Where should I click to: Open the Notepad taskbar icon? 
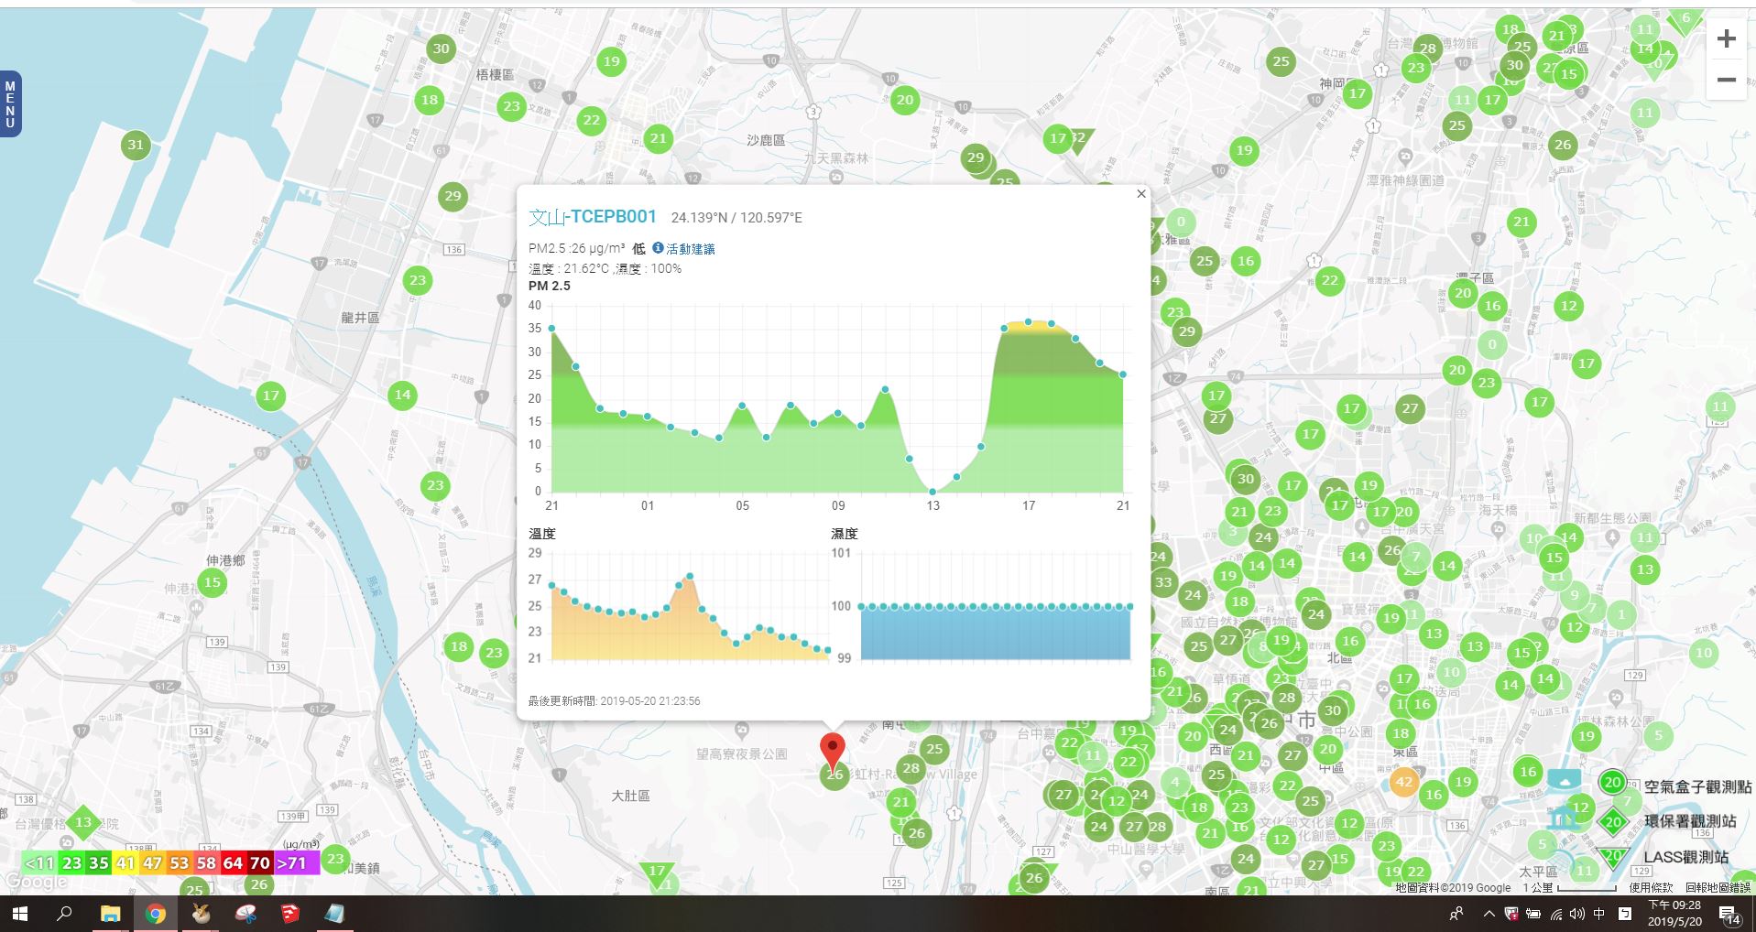[x=334, y=914]
